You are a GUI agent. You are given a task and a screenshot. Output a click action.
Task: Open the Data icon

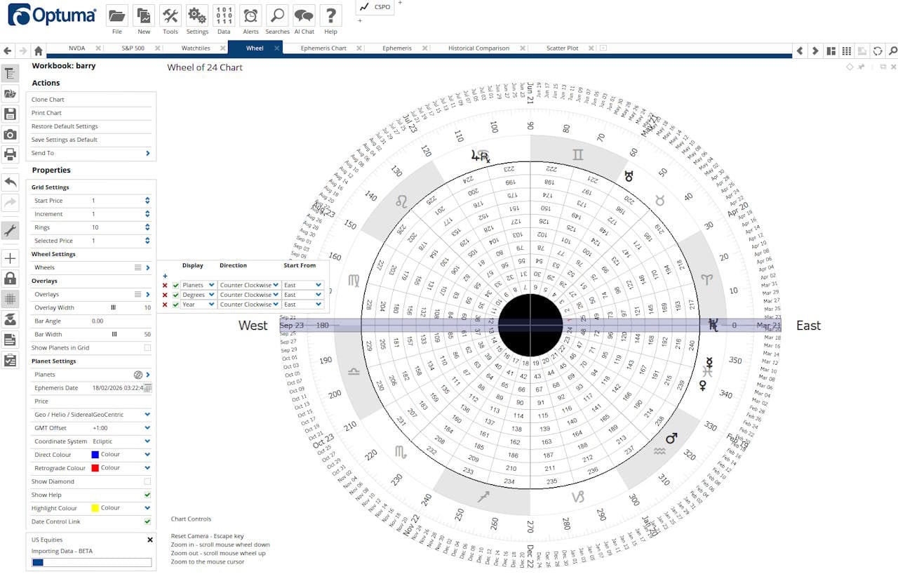(224, 15)
